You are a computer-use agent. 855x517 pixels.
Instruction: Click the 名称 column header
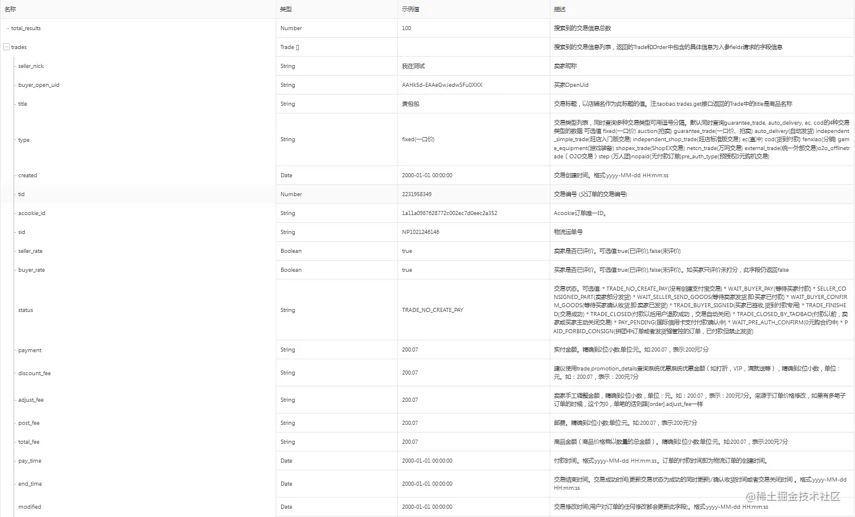tap(11, 9)
